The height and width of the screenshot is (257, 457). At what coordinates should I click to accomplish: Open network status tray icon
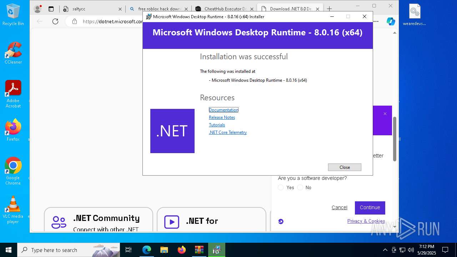pyautogui.click(x=402, y=250)
